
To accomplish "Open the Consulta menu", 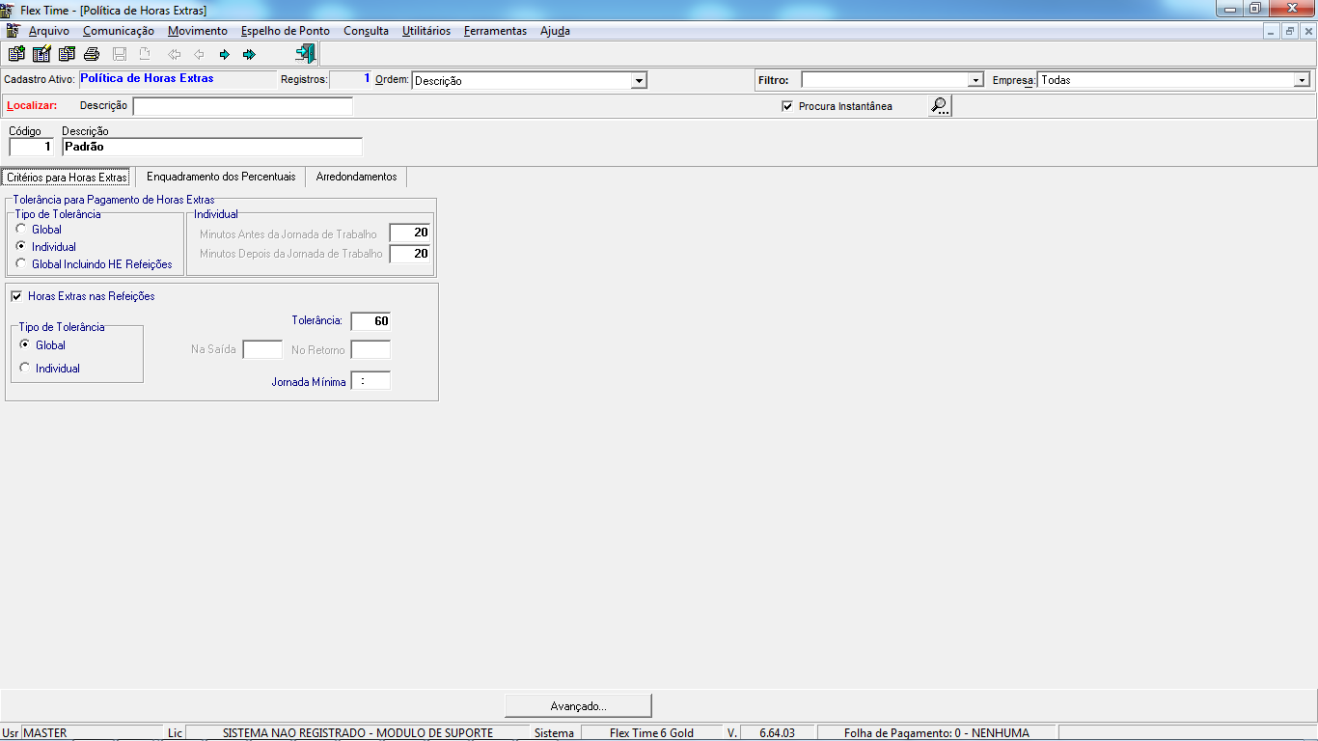I will click(367, 31).
